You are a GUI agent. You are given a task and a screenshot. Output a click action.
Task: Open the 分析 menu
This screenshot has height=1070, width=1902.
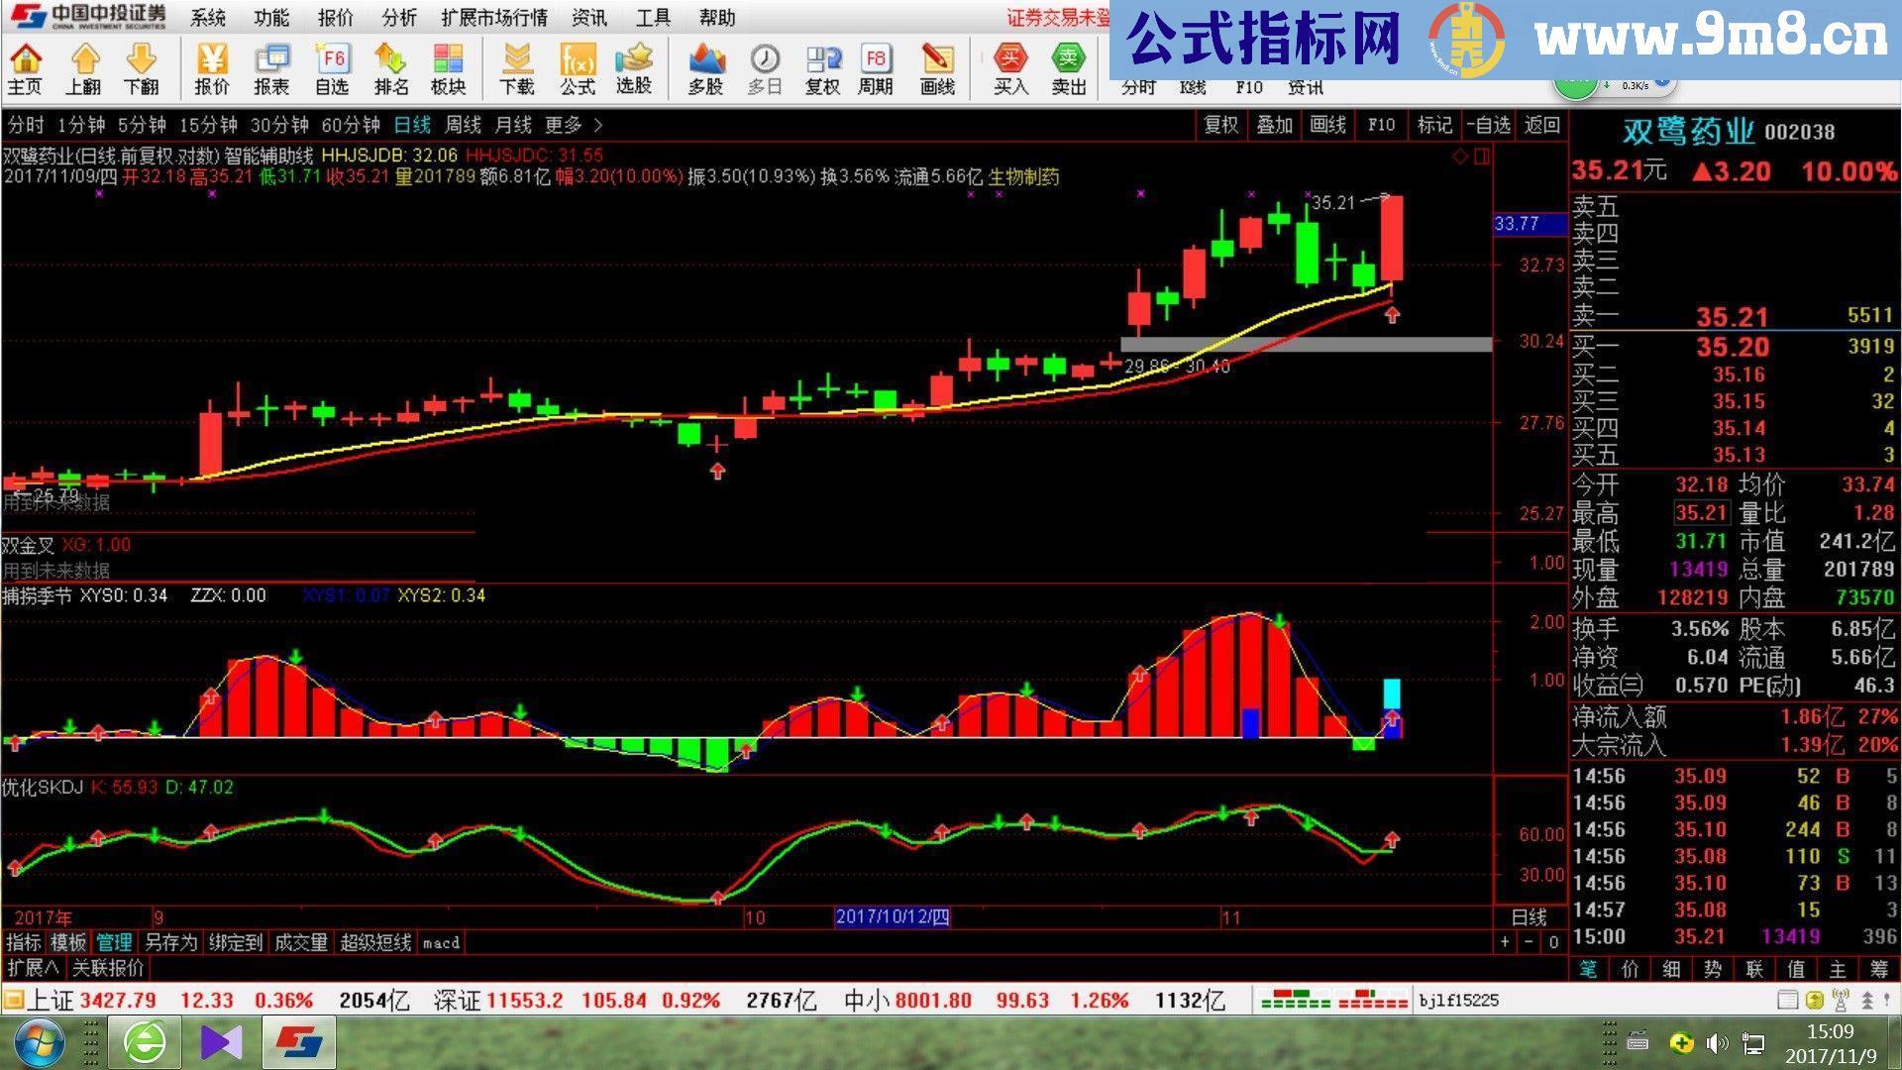pyautogui.click(x=398, y=18)
